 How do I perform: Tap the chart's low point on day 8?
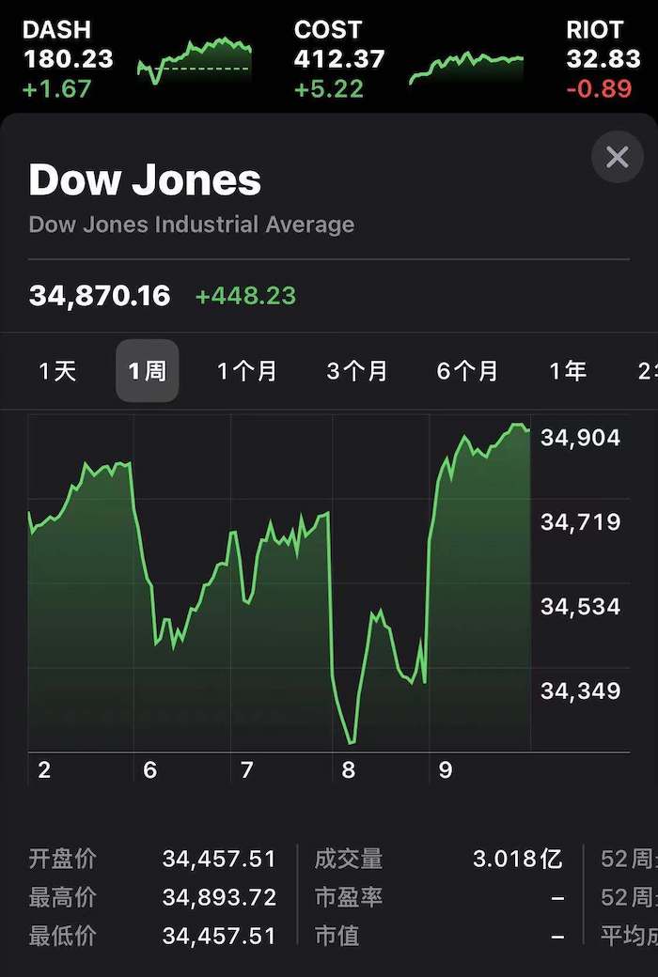[x=352, y=743]
